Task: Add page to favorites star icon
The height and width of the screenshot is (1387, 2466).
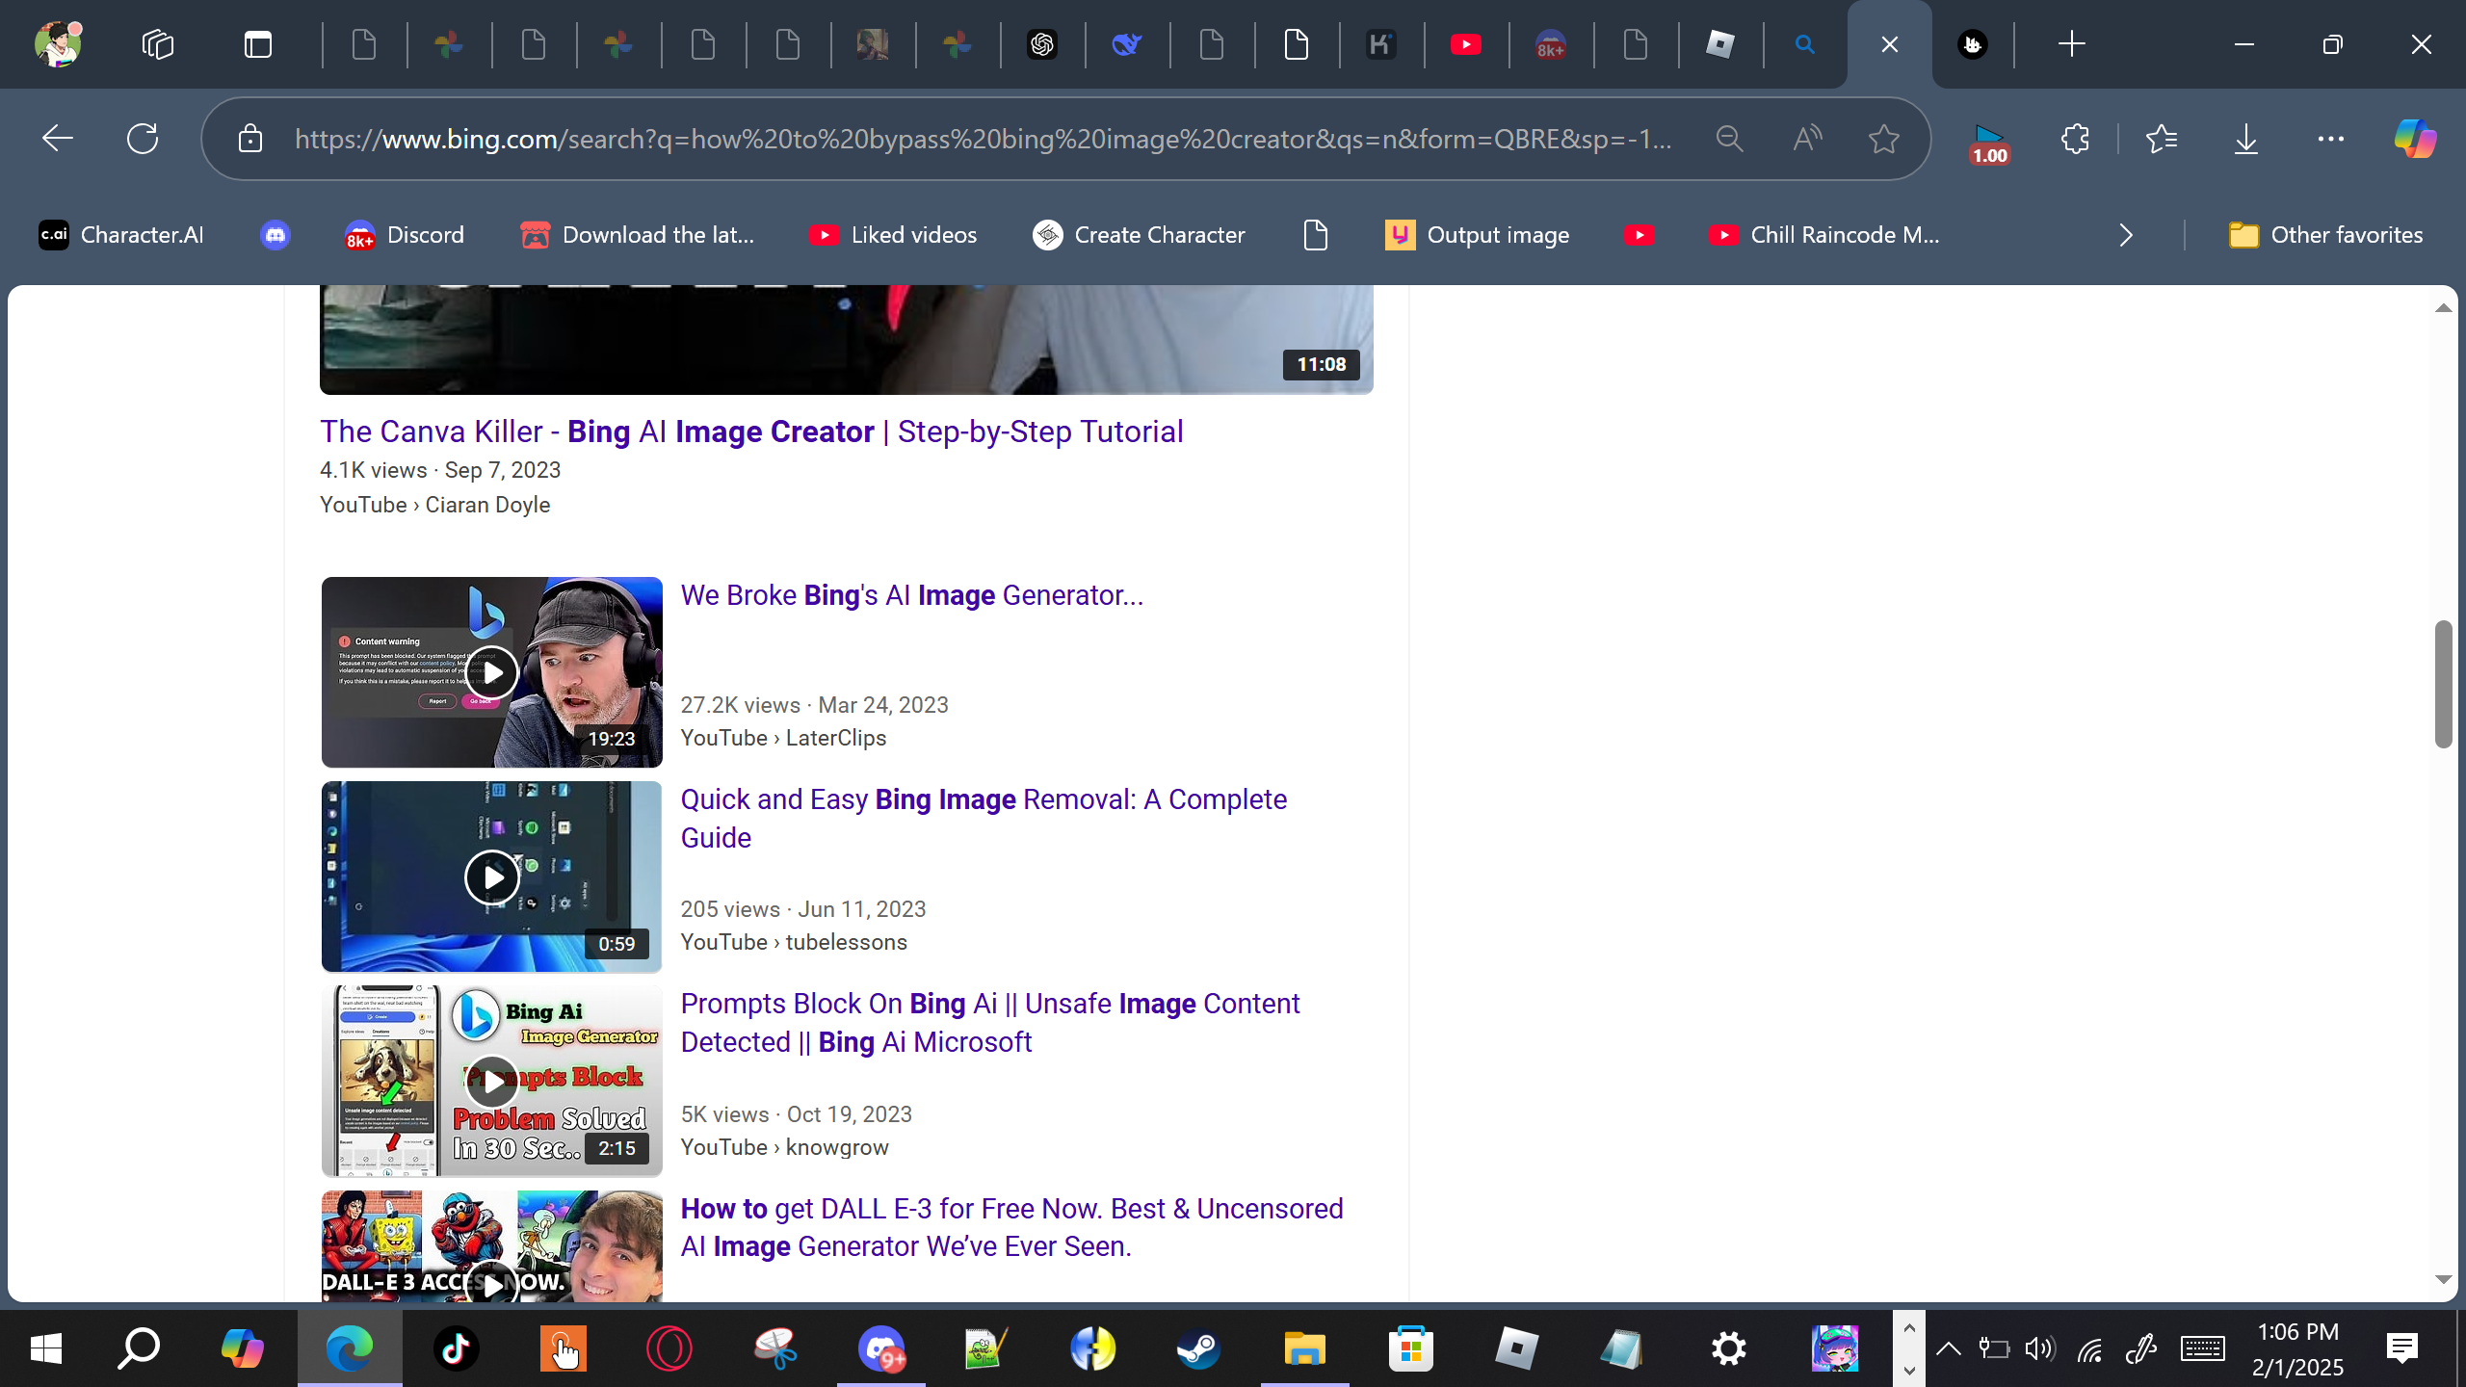Action: [1883, 139]
